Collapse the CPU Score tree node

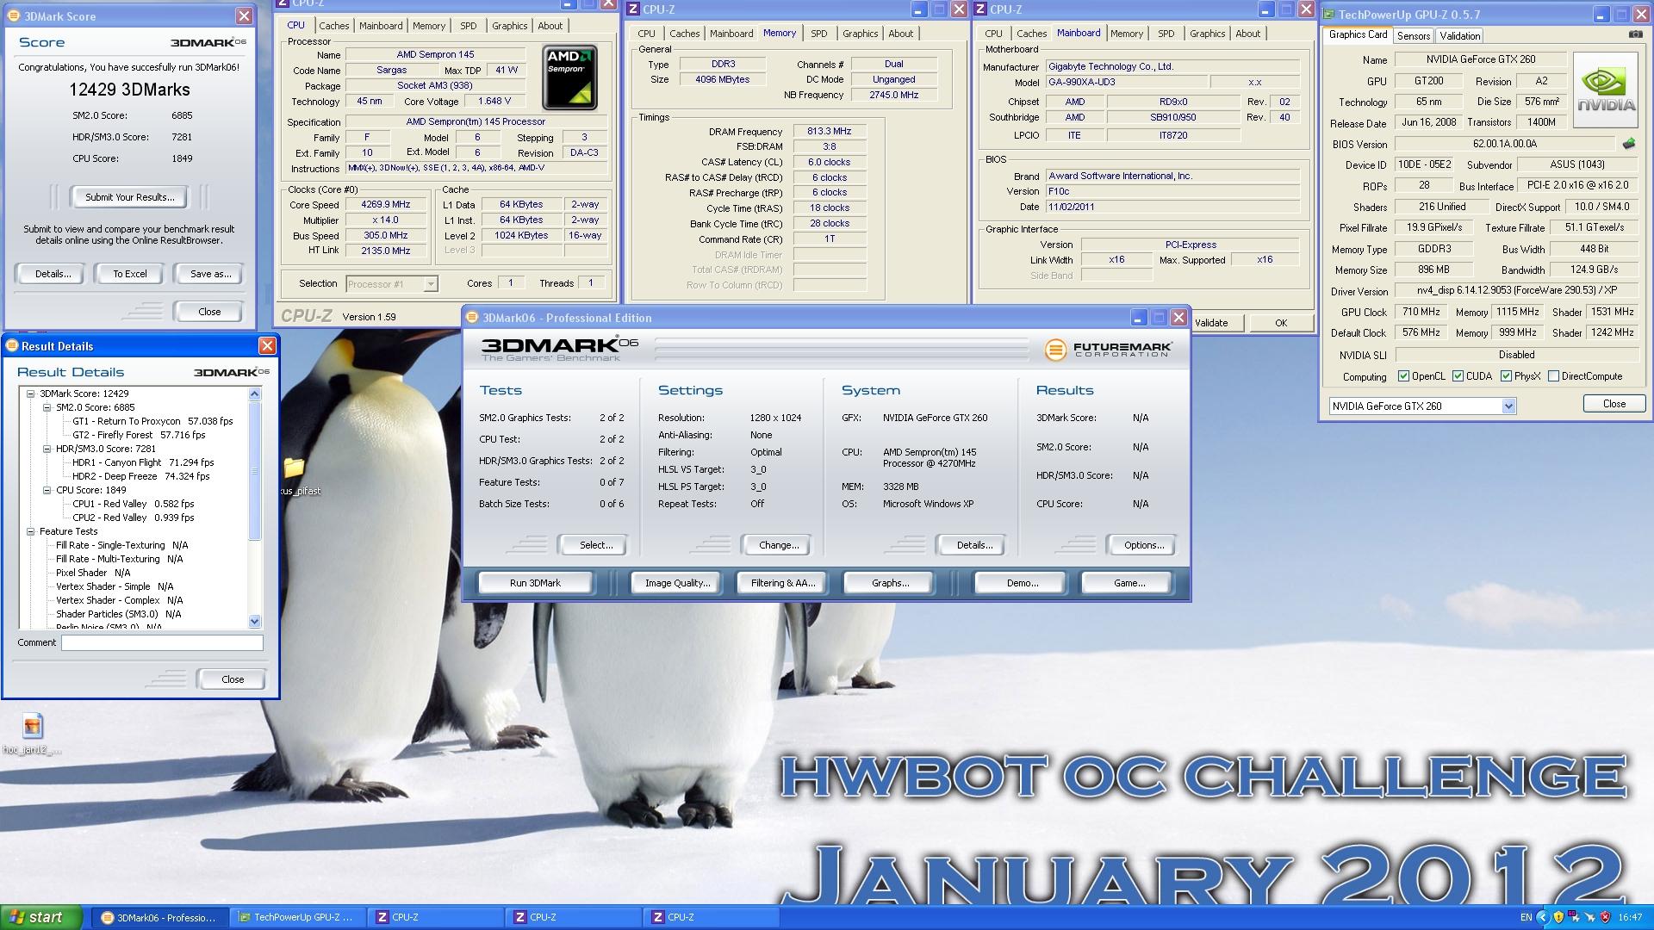(x=47, y=490)
